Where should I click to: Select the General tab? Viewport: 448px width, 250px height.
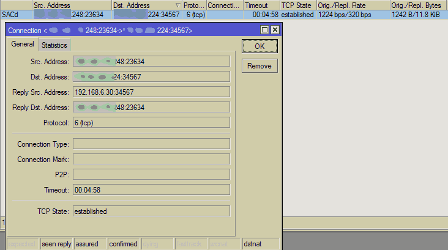pyautogui.click(x=23, y=44)
